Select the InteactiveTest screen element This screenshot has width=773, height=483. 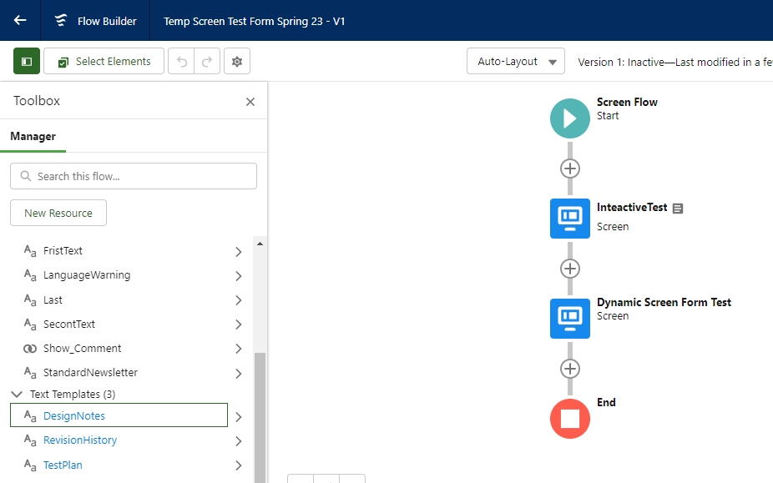tap(570, 219)
